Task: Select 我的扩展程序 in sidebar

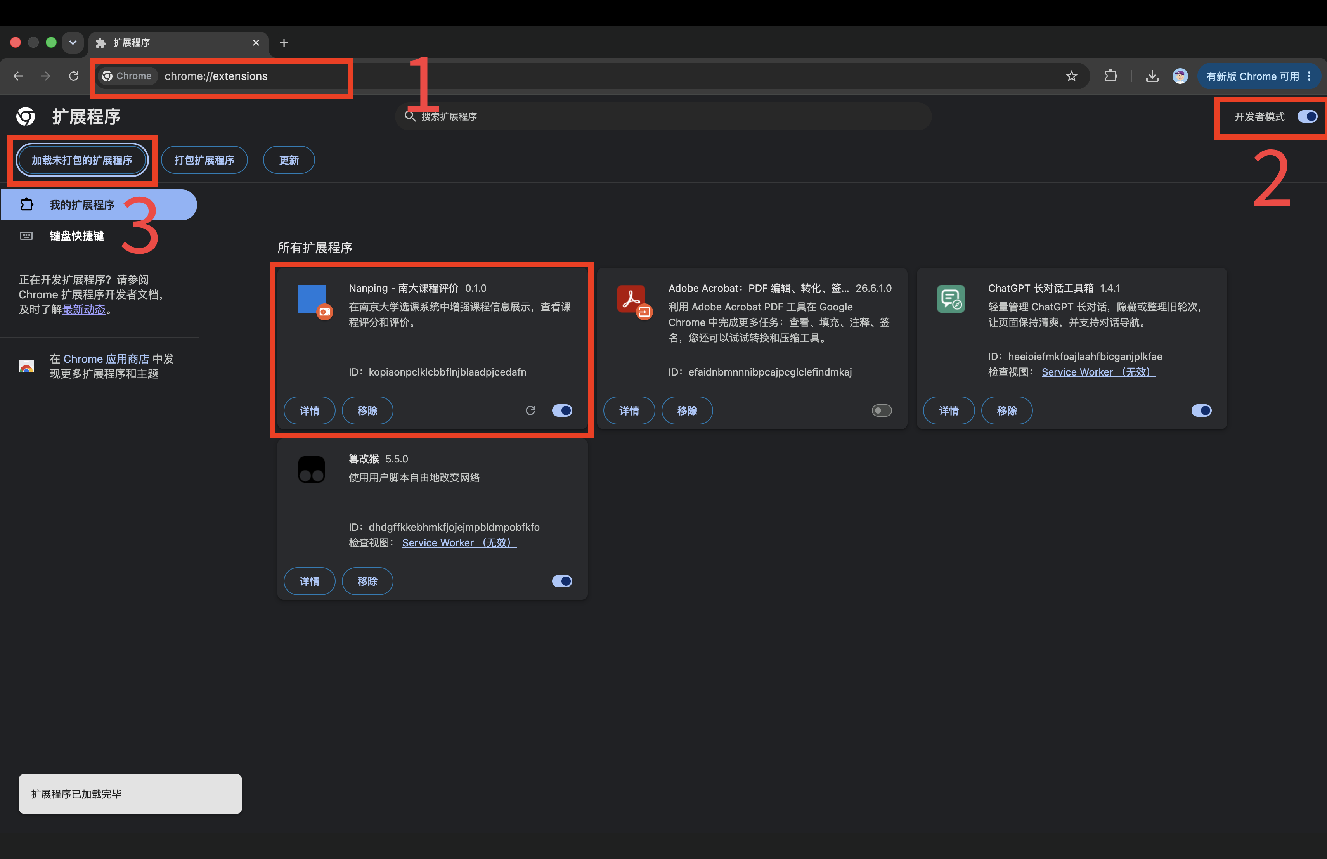Action: click(99, 204)
